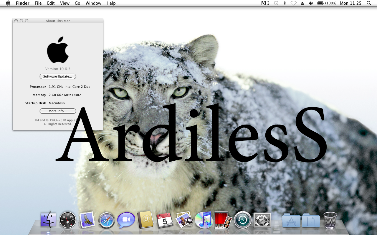Open Preview from the Dock
This screenshot has width=377, height=235.
coord(184,220)
